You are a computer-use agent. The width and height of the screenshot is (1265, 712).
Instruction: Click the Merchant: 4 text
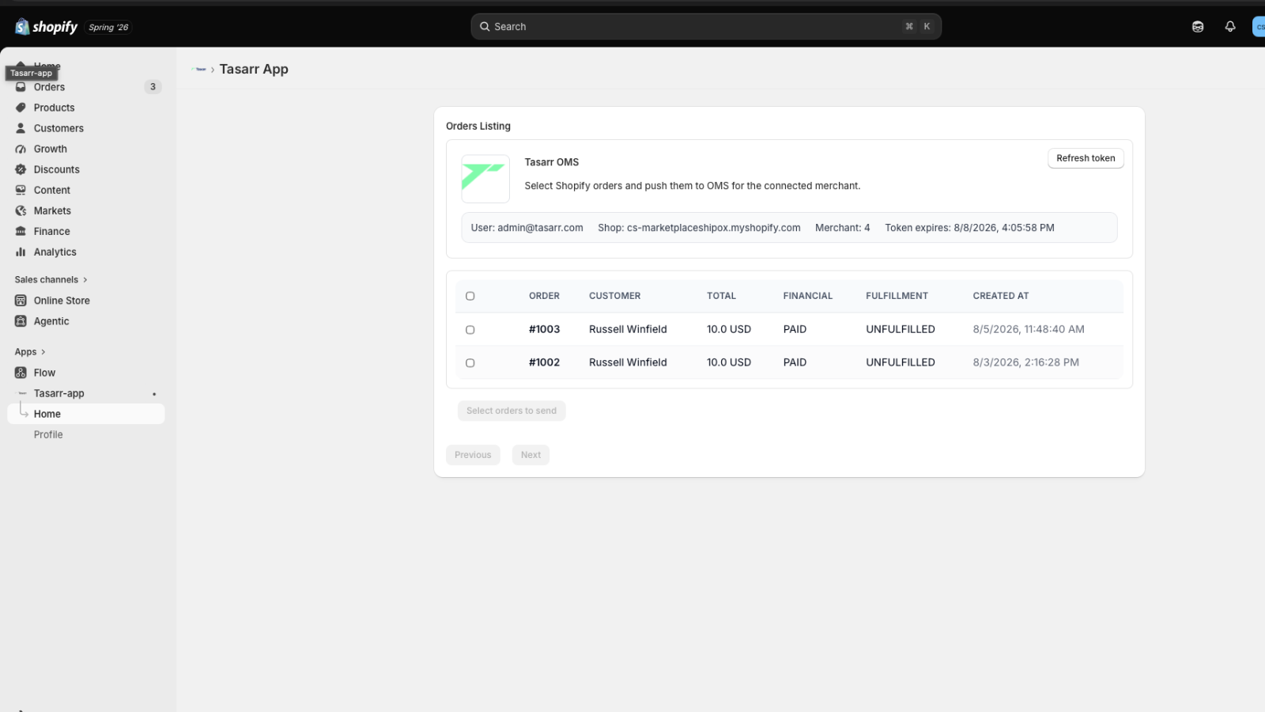[842, 228]
